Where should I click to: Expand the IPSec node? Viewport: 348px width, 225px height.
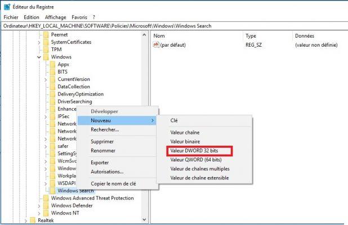point(46,116)
